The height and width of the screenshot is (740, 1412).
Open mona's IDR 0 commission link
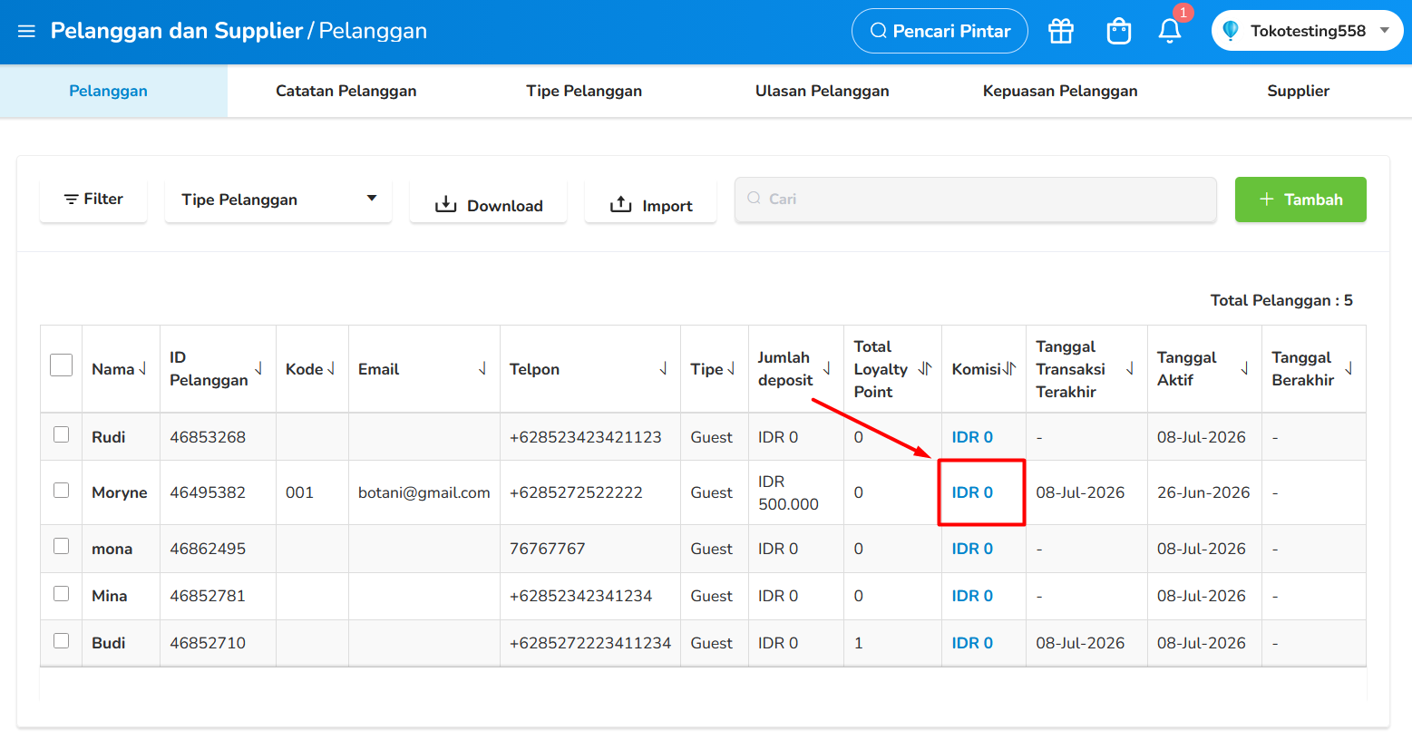point(972,549)
